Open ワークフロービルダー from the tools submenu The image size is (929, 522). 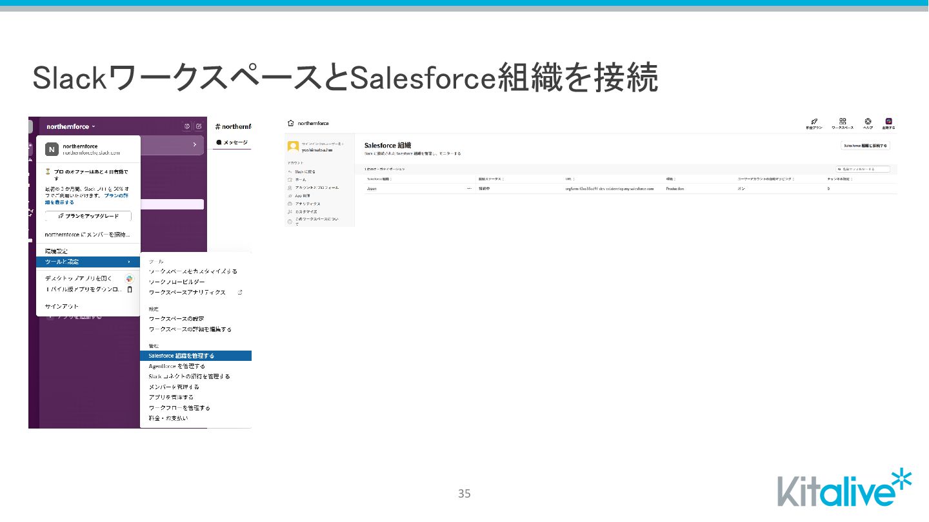click(177, 282)
